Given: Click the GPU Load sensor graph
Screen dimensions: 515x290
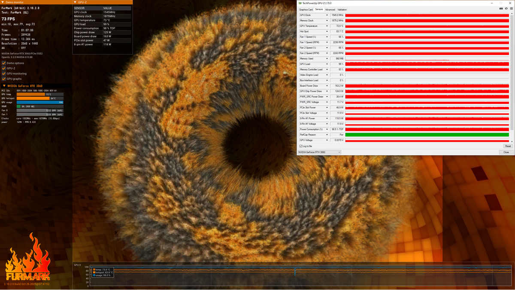Looking at the screenshot, I should tap(427, 64).
